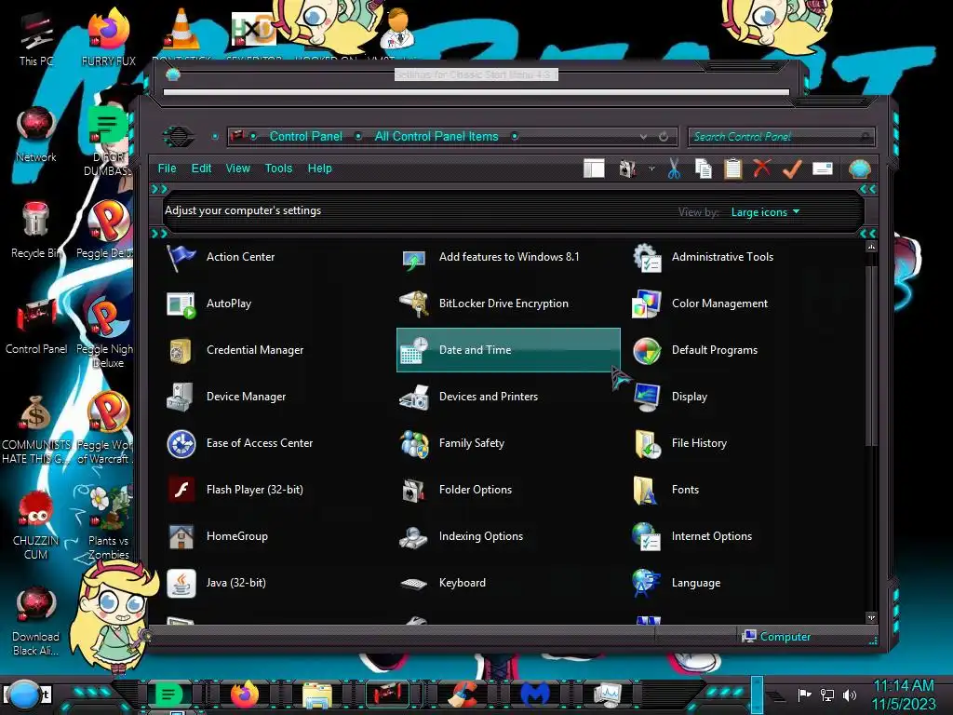Click the volume speaker tray icon

[x=850, y=695]
